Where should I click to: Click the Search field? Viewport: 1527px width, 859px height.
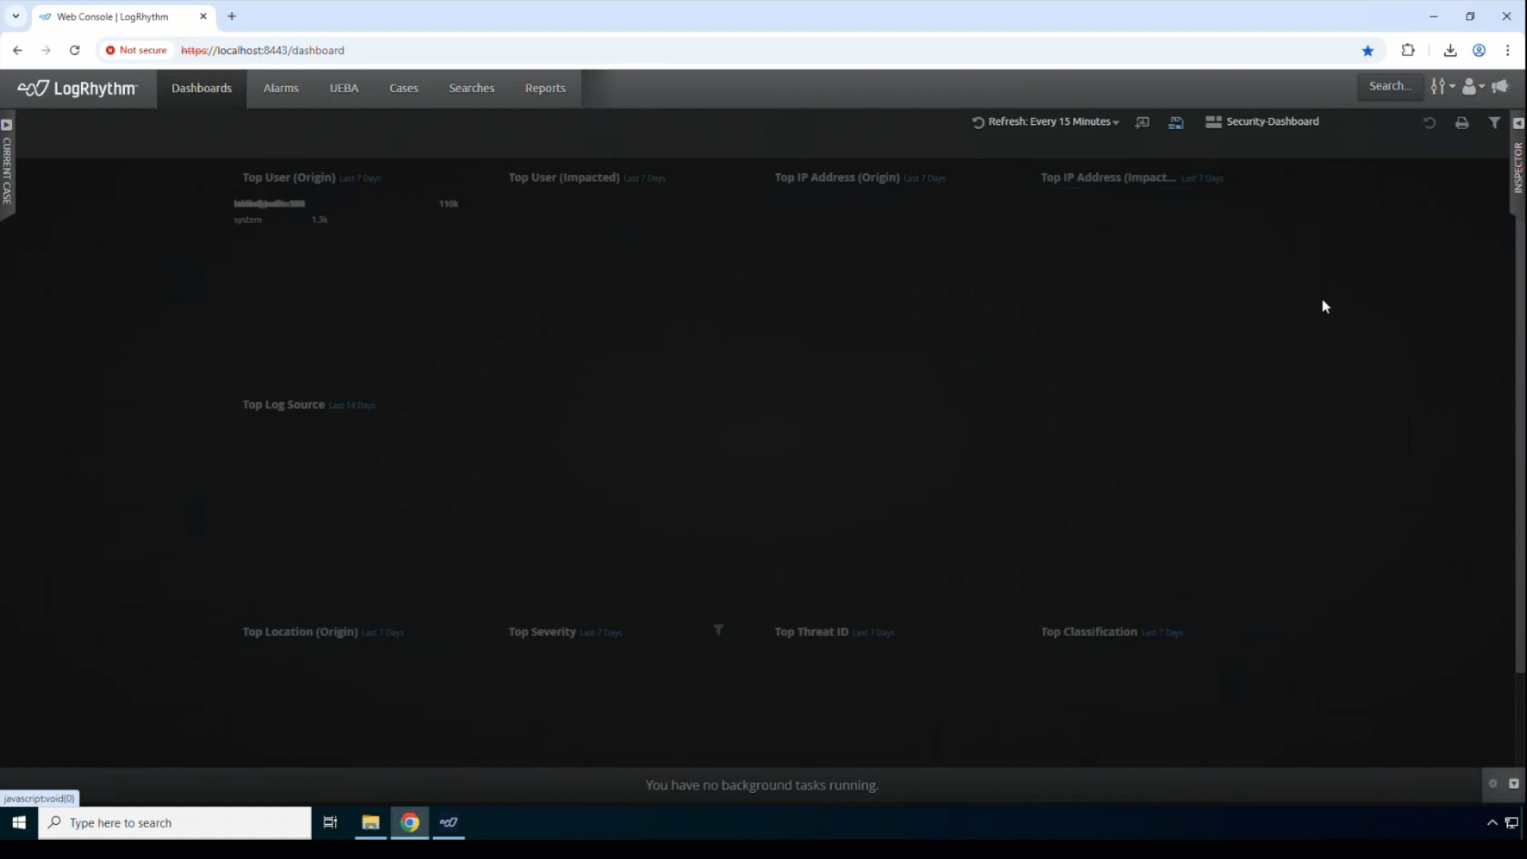1390,86
